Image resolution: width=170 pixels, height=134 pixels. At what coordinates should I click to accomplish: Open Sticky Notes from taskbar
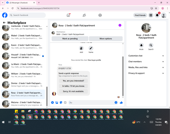pos(16,111)
